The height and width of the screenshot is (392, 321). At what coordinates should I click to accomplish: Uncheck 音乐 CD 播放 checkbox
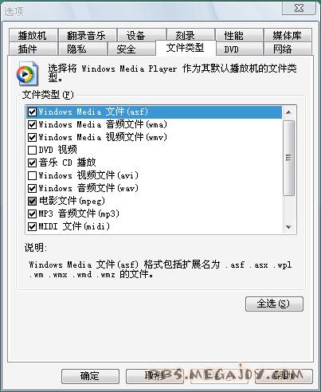(x=32, y=163)
